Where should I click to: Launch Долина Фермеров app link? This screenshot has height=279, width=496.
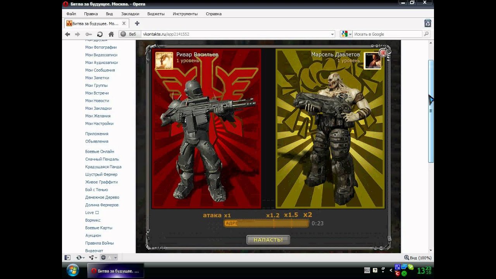(x=102, y=205)
